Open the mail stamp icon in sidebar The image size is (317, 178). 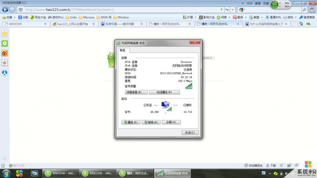point(5,63)
